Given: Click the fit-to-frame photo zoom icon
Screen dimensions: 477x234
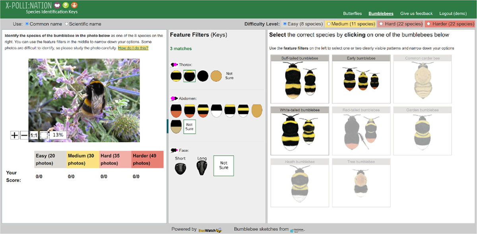Looking at the screenshot, I should (44, 135).
